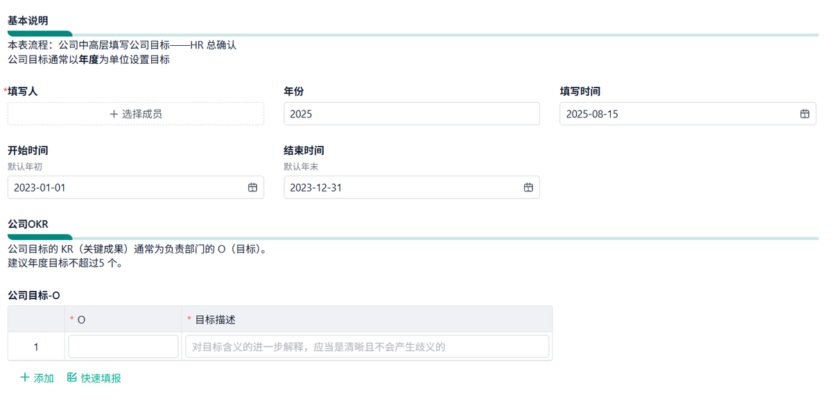The image size is (832, 404).
Task: Click the 开始时间 field label
Action: coord(28,150)
